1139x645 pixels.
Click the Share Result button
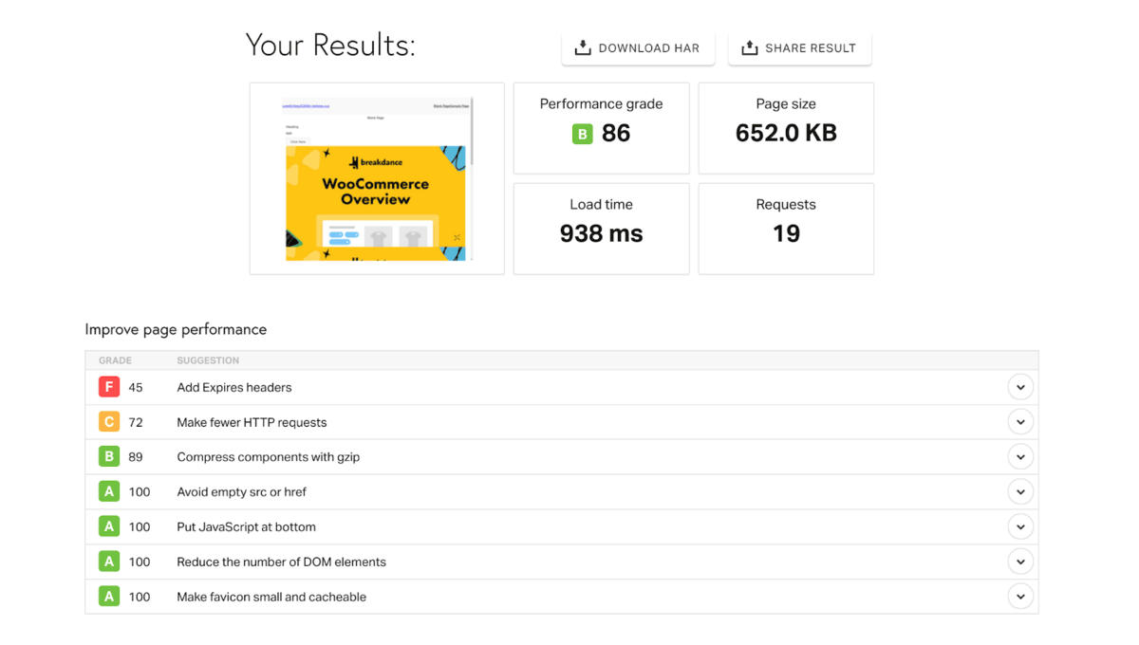(799, 48)
